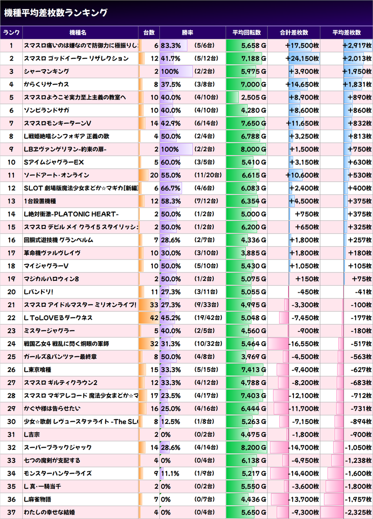Screen dimensions: 373x519
Task: Select the 11.1% win rate cell
Action: [170, 474]
